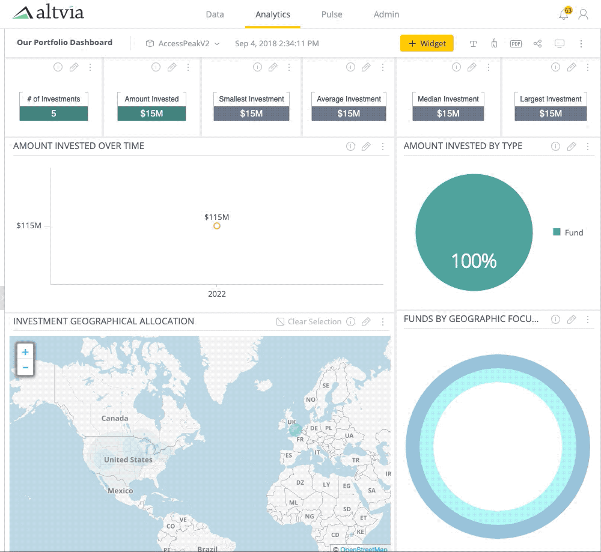The height and width of the screenshot is (552, 601).
Task: Open menu for Largest Investment widget
Action: [x=588, y=67]
